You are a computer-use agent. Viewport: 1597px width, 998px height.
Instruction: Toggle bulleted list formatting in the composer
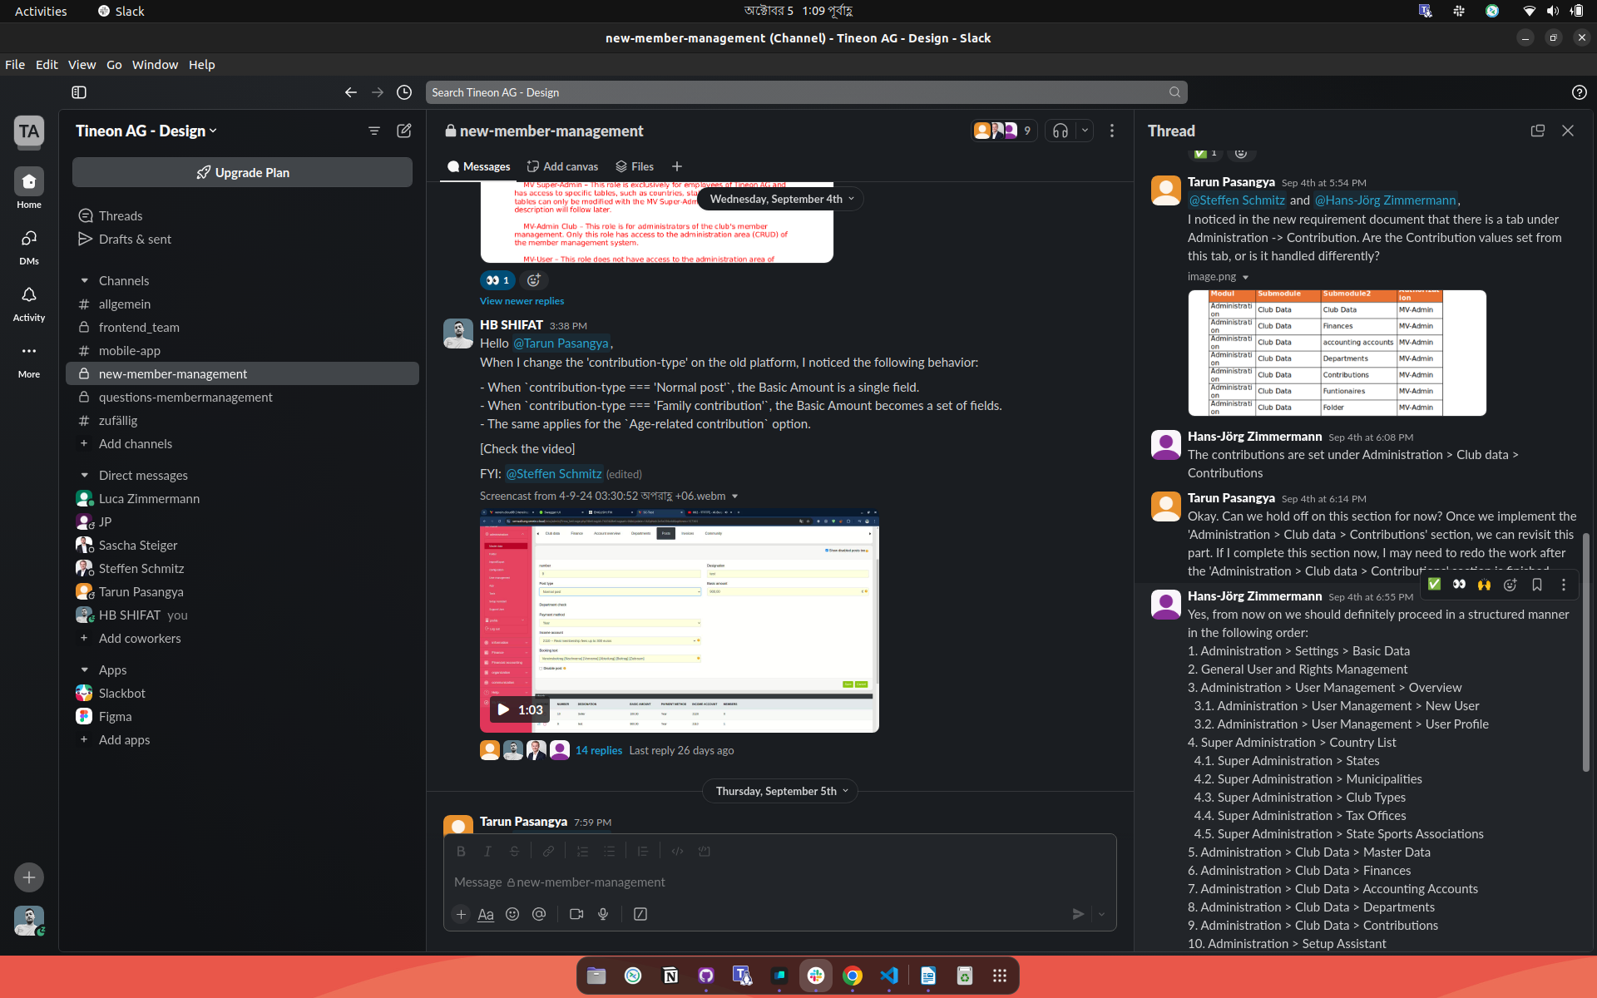[x=609, y=851]
